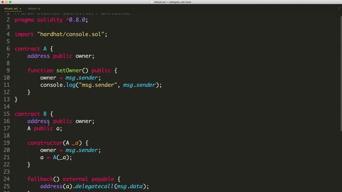Click 'A public a;' on line 17
Screen dimensions: 342x192
[45, 129]
